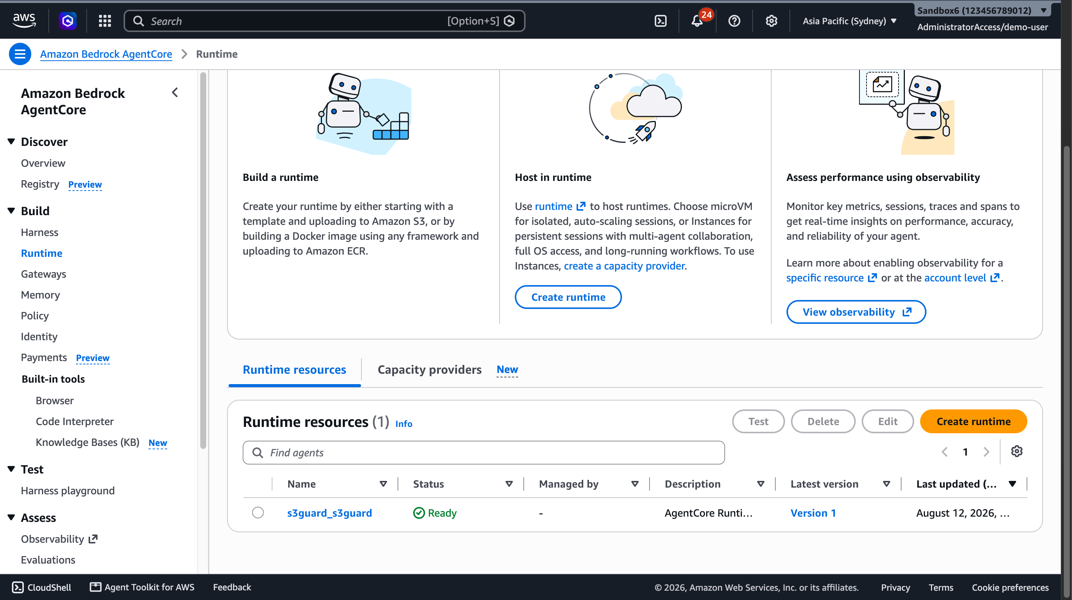Open the AWS console home logo

coord(24,20)
